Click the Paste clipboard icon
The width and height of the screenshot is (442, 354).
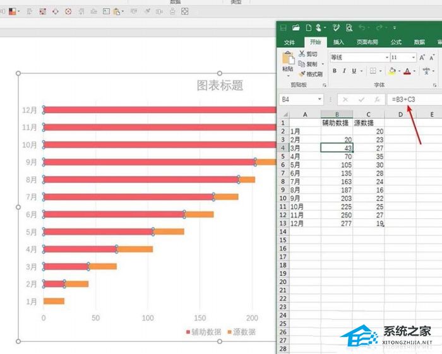tap(288, 61)
